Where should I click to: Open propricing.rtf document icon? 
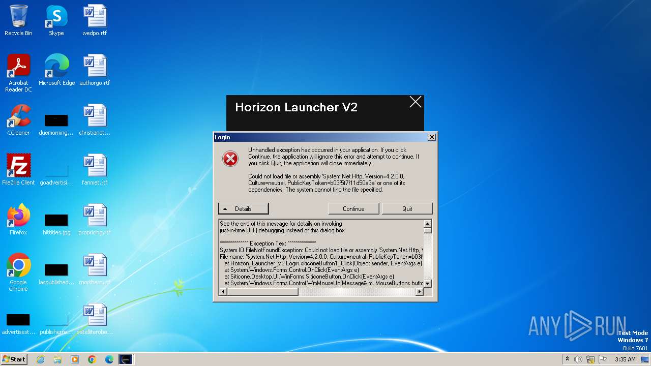pos(95,220)
